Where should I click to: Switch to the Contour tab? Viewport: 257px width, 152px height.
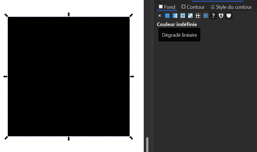pos(193,7)
